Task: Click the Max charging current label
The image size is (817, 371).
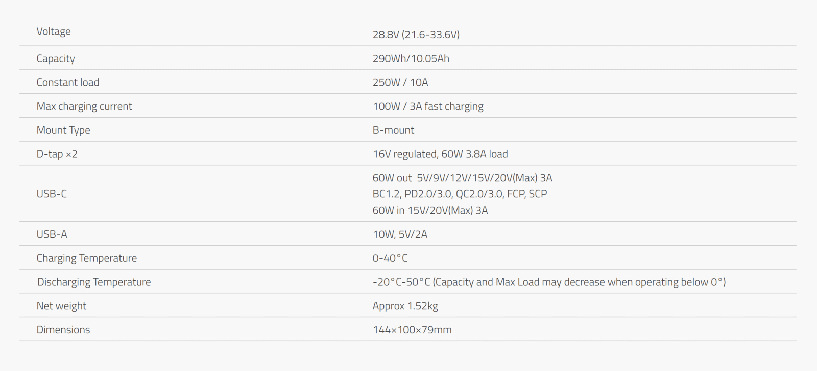Action: (84, 106)
